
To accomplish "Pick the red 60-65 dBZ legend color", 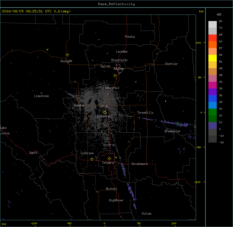I will pos(212,38).
